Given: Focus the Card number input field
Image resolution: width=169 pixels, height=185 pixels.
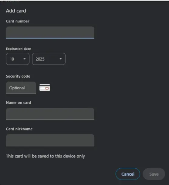Looking at the screenshot, I should (50, 32).
